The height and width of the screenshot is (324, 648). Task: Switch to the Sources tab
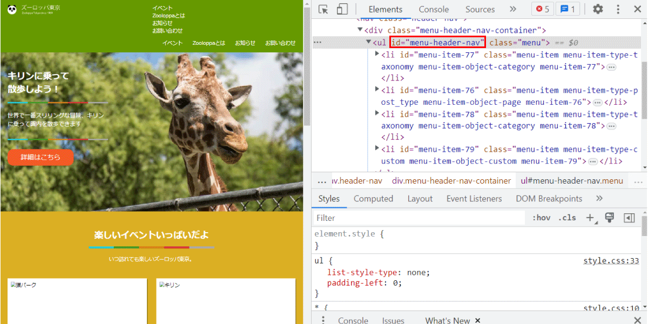coord(480,9)
